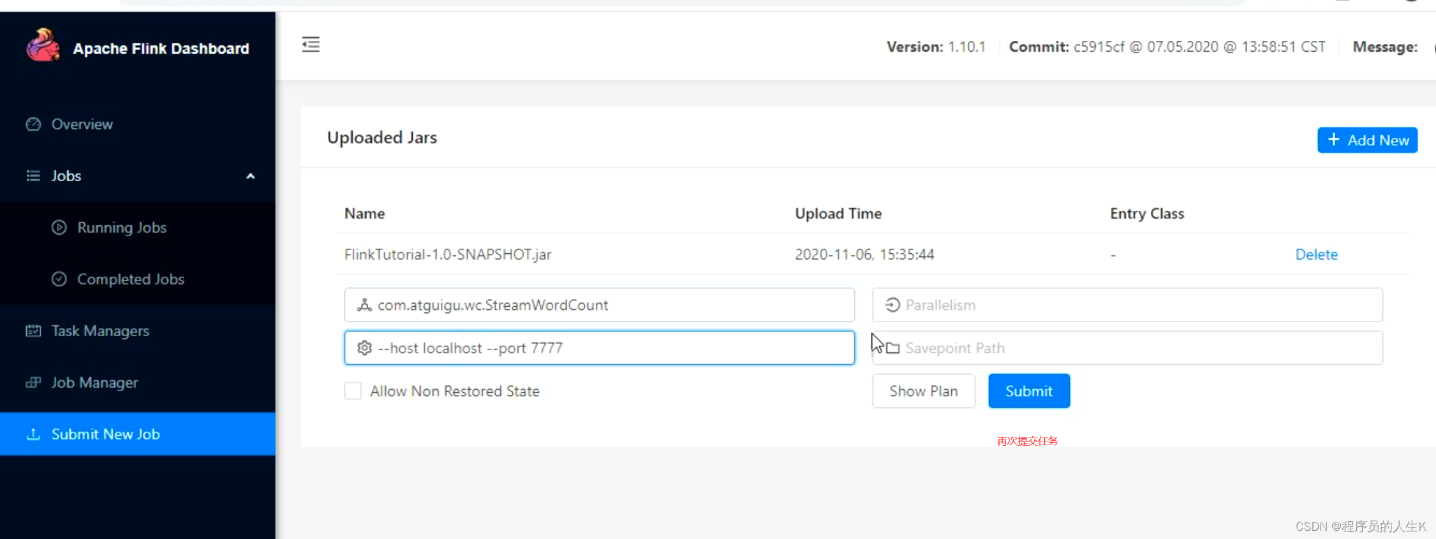The width and height of the screenshot is (1436, 539).
Task: Click the Show Plan button
Action: point(923,391)
